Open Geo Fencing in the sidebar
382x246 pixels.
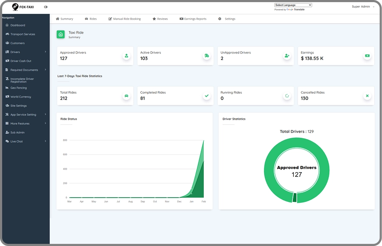26,88
